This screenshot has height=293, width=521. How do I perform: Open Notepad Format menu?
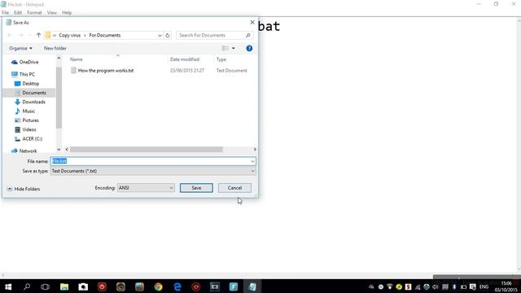pyautogui.click(x=34, y=13)
